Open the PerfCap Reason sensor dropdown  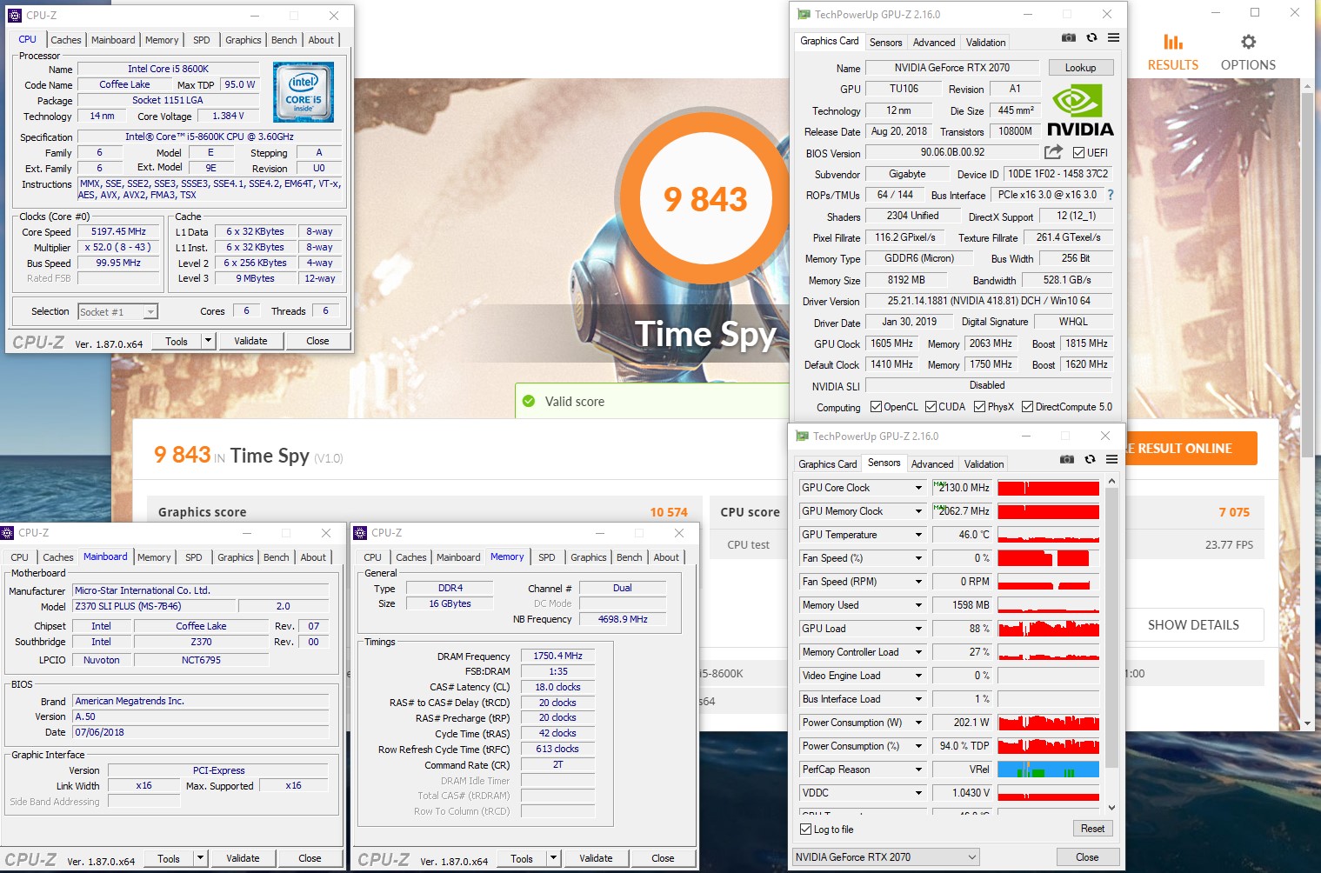click(918, 770)
